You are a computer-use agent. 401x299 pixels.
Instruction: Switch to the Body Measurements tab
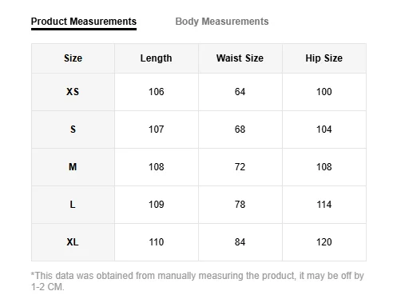click(222, 22)
